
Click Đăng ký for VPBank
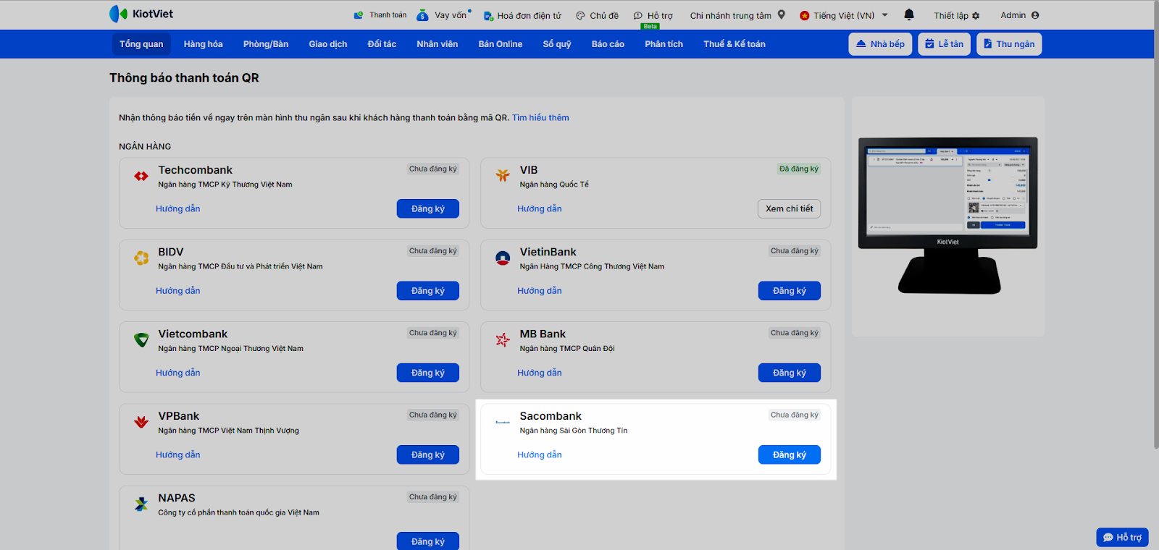click(428, 454)
